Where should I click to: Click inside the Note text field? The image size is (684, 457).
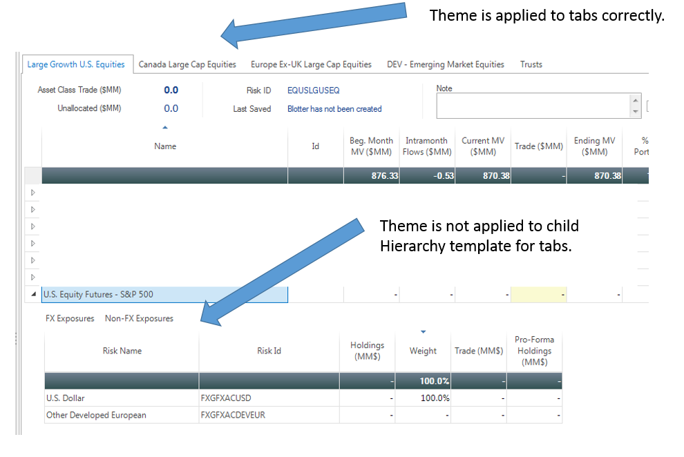[x=532, y=106]
